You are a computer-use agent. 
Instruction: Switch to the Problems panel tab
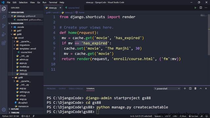(51, 88)
